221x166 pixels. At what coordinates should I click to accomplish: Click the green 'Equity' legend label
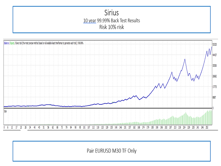click(x=13, y=43)
